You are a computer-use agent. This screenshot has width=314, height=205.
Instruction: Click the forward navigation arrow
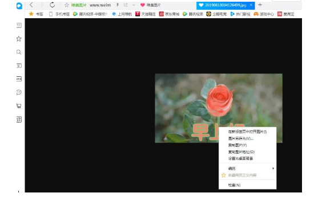pos(42,5)
